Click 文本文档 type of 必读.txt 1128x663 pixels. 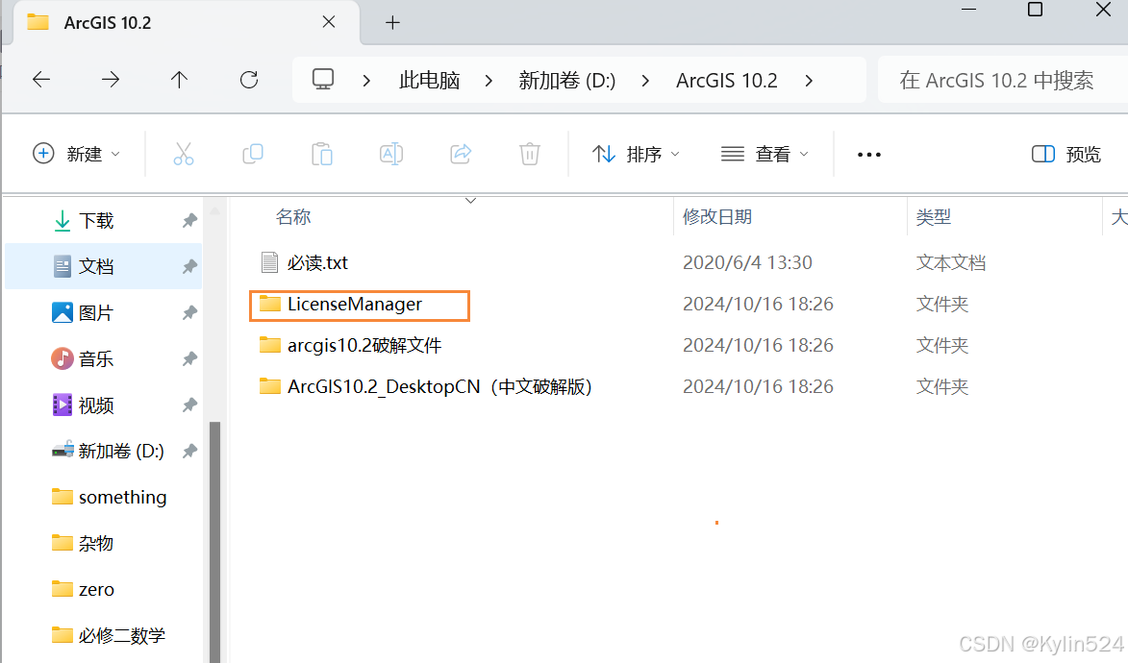[x=950, y=262]
